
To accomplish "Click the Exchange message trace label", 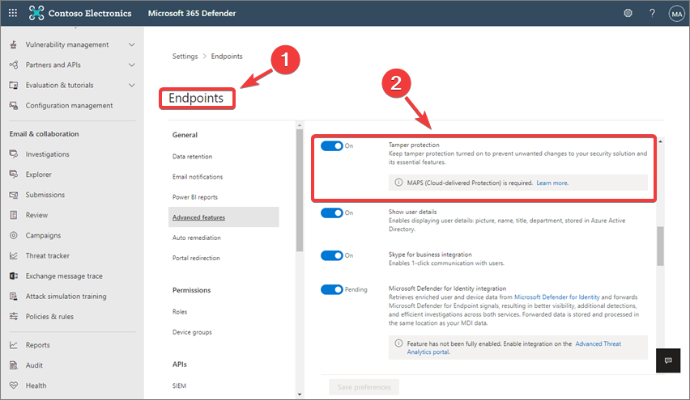I will (x=64, y=276).
